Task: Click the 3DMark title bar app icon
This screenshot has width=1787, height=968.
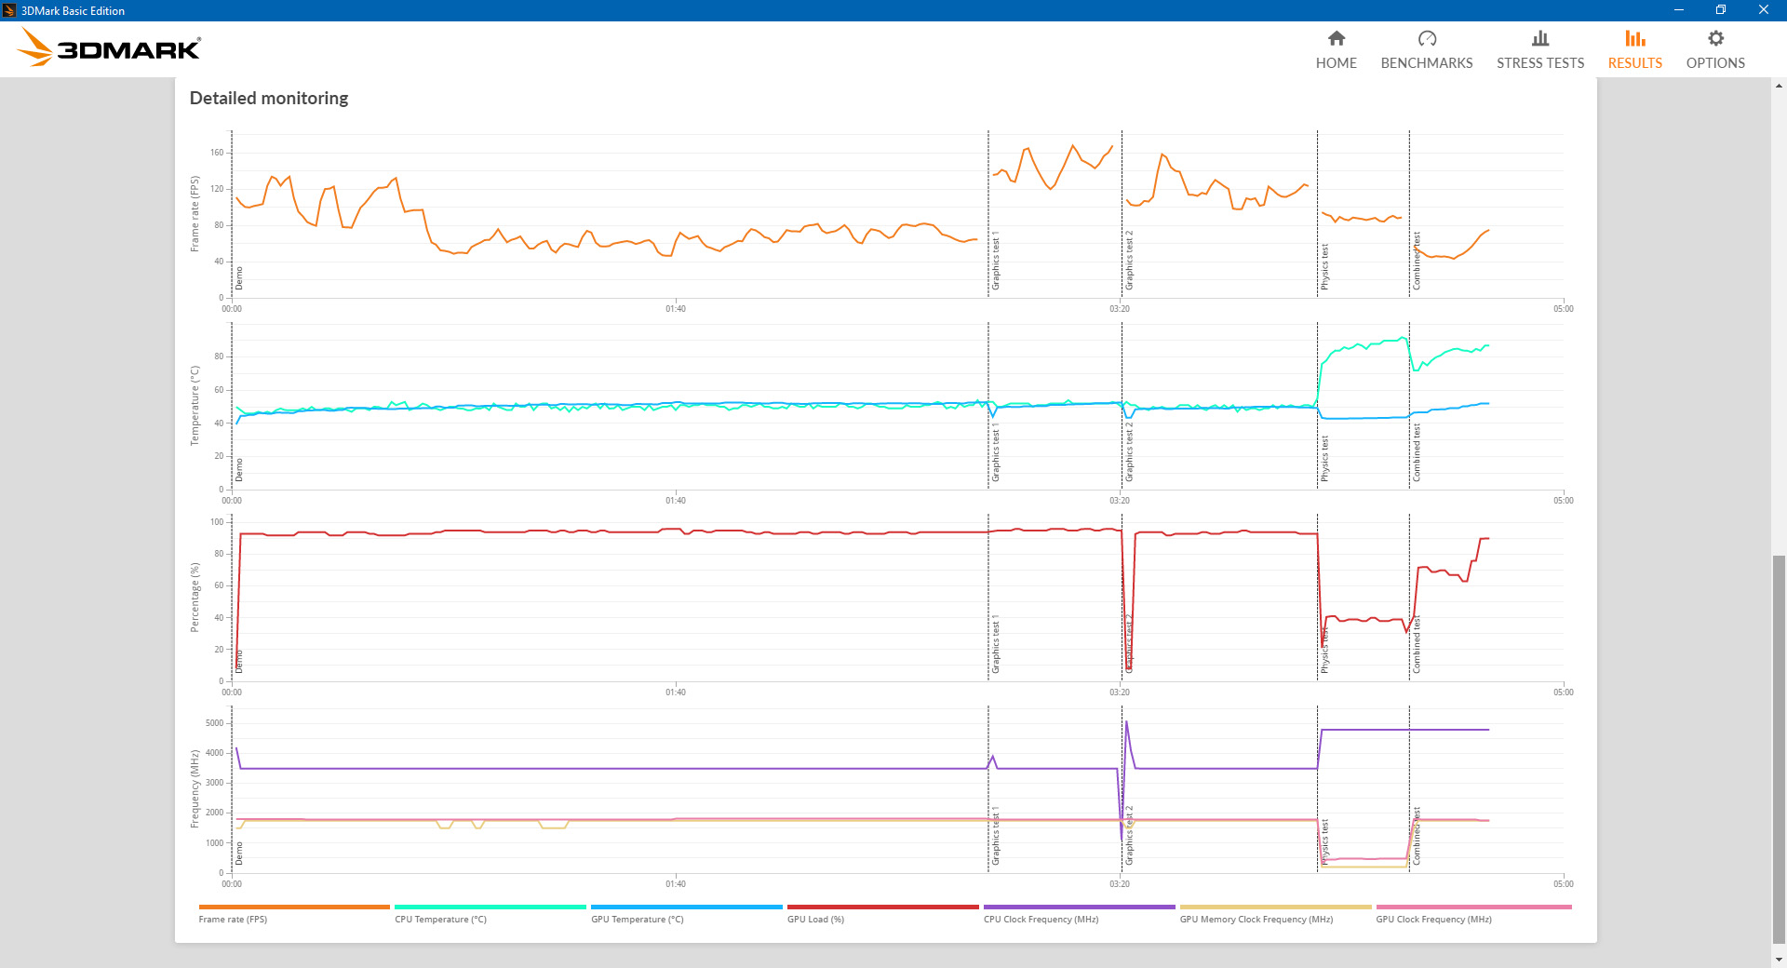Action: pyautogui.click(x=9, y=10)
